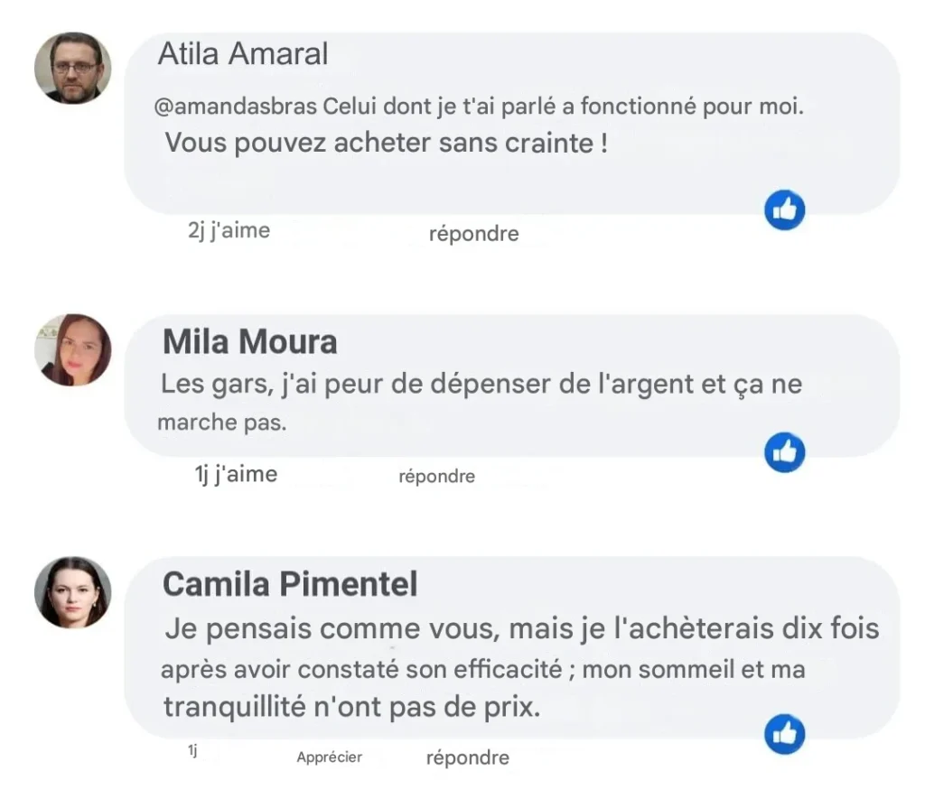Visit Camila Pimentel's profile via her name
The image size is (925, 808).
(289, 584)
